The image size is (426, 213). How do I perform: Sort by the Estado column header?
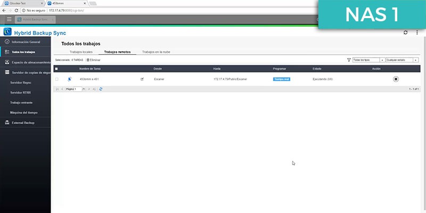click(317, 69)
